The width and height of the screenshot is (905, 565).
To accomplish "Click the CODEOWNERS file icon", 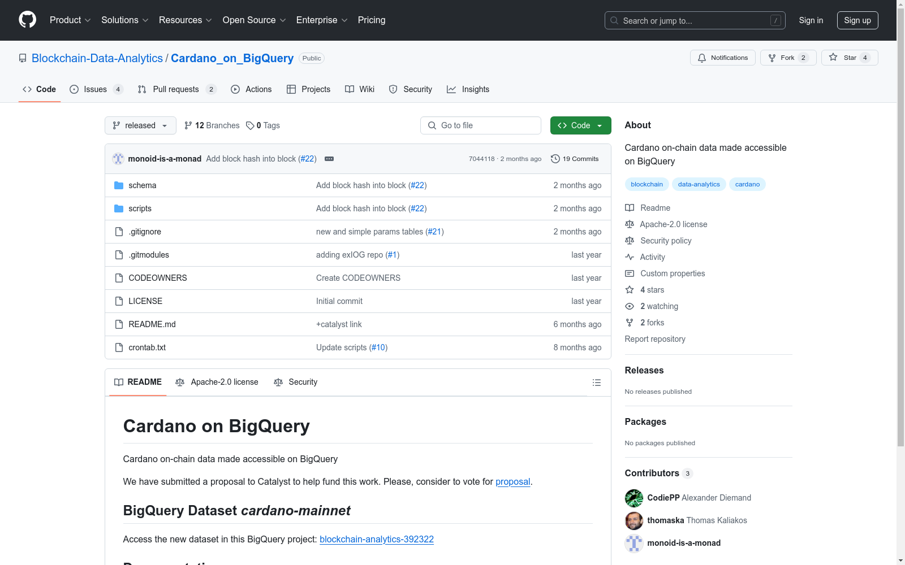I will pyautogui.click(x=119, y=278).
